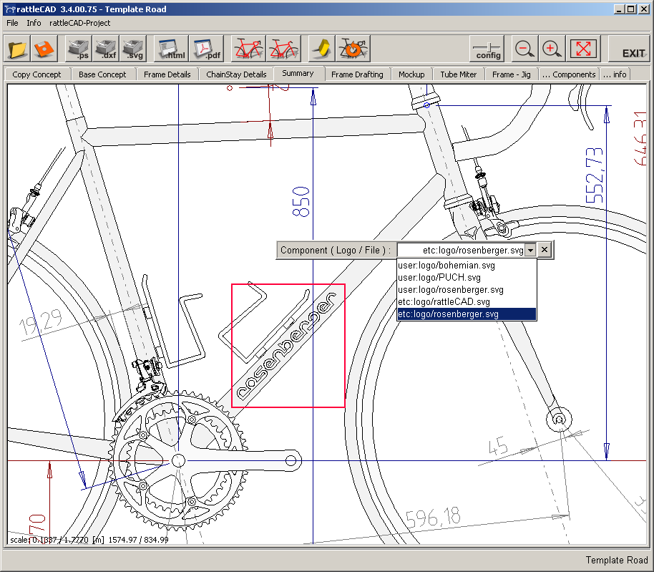This screenshot has height=572, width=654.
Task: Click the EXIT button
Action: pos(630,49)
